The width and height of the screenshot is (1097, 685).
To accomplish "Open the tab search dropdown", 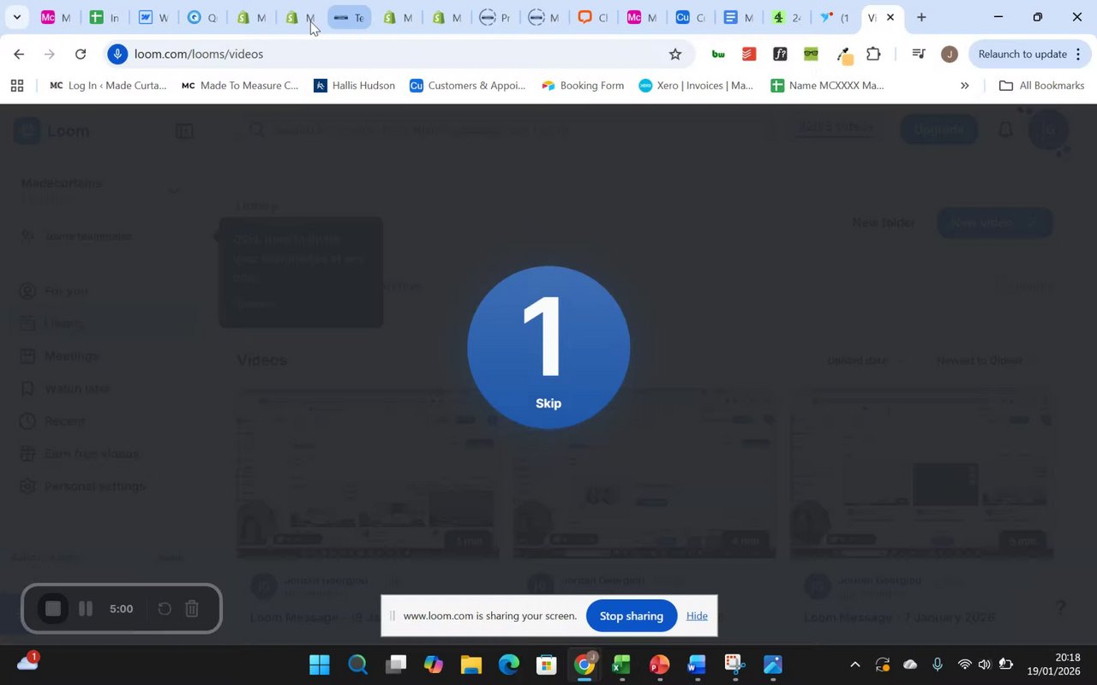I will (x=16, y=17).
